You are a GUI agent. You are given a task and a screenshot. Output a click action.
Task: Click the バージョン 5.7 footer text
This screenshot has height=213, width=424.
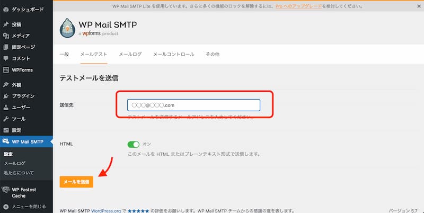(403, 210)
